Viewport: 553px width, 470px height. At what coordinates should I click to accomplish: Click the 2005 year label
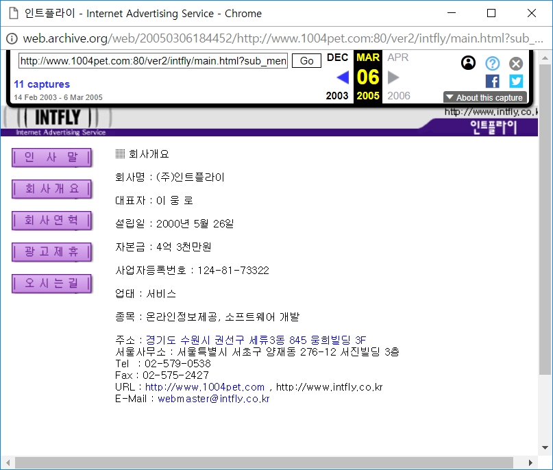pos(368,95)
